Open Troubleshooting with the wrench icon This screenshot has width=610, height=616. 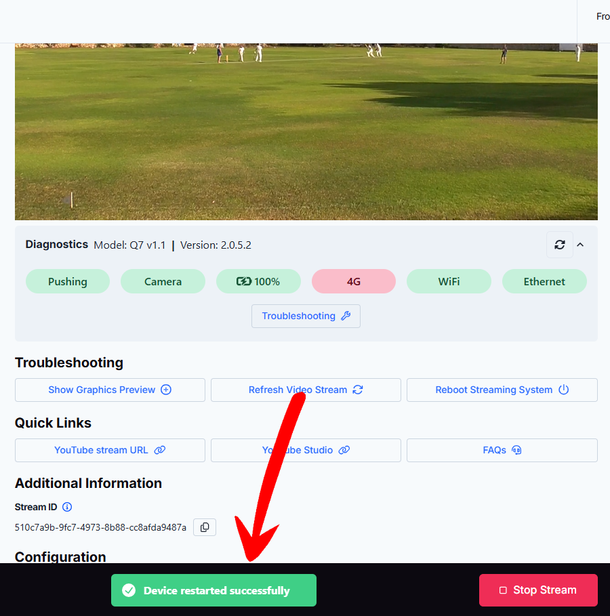306,316
